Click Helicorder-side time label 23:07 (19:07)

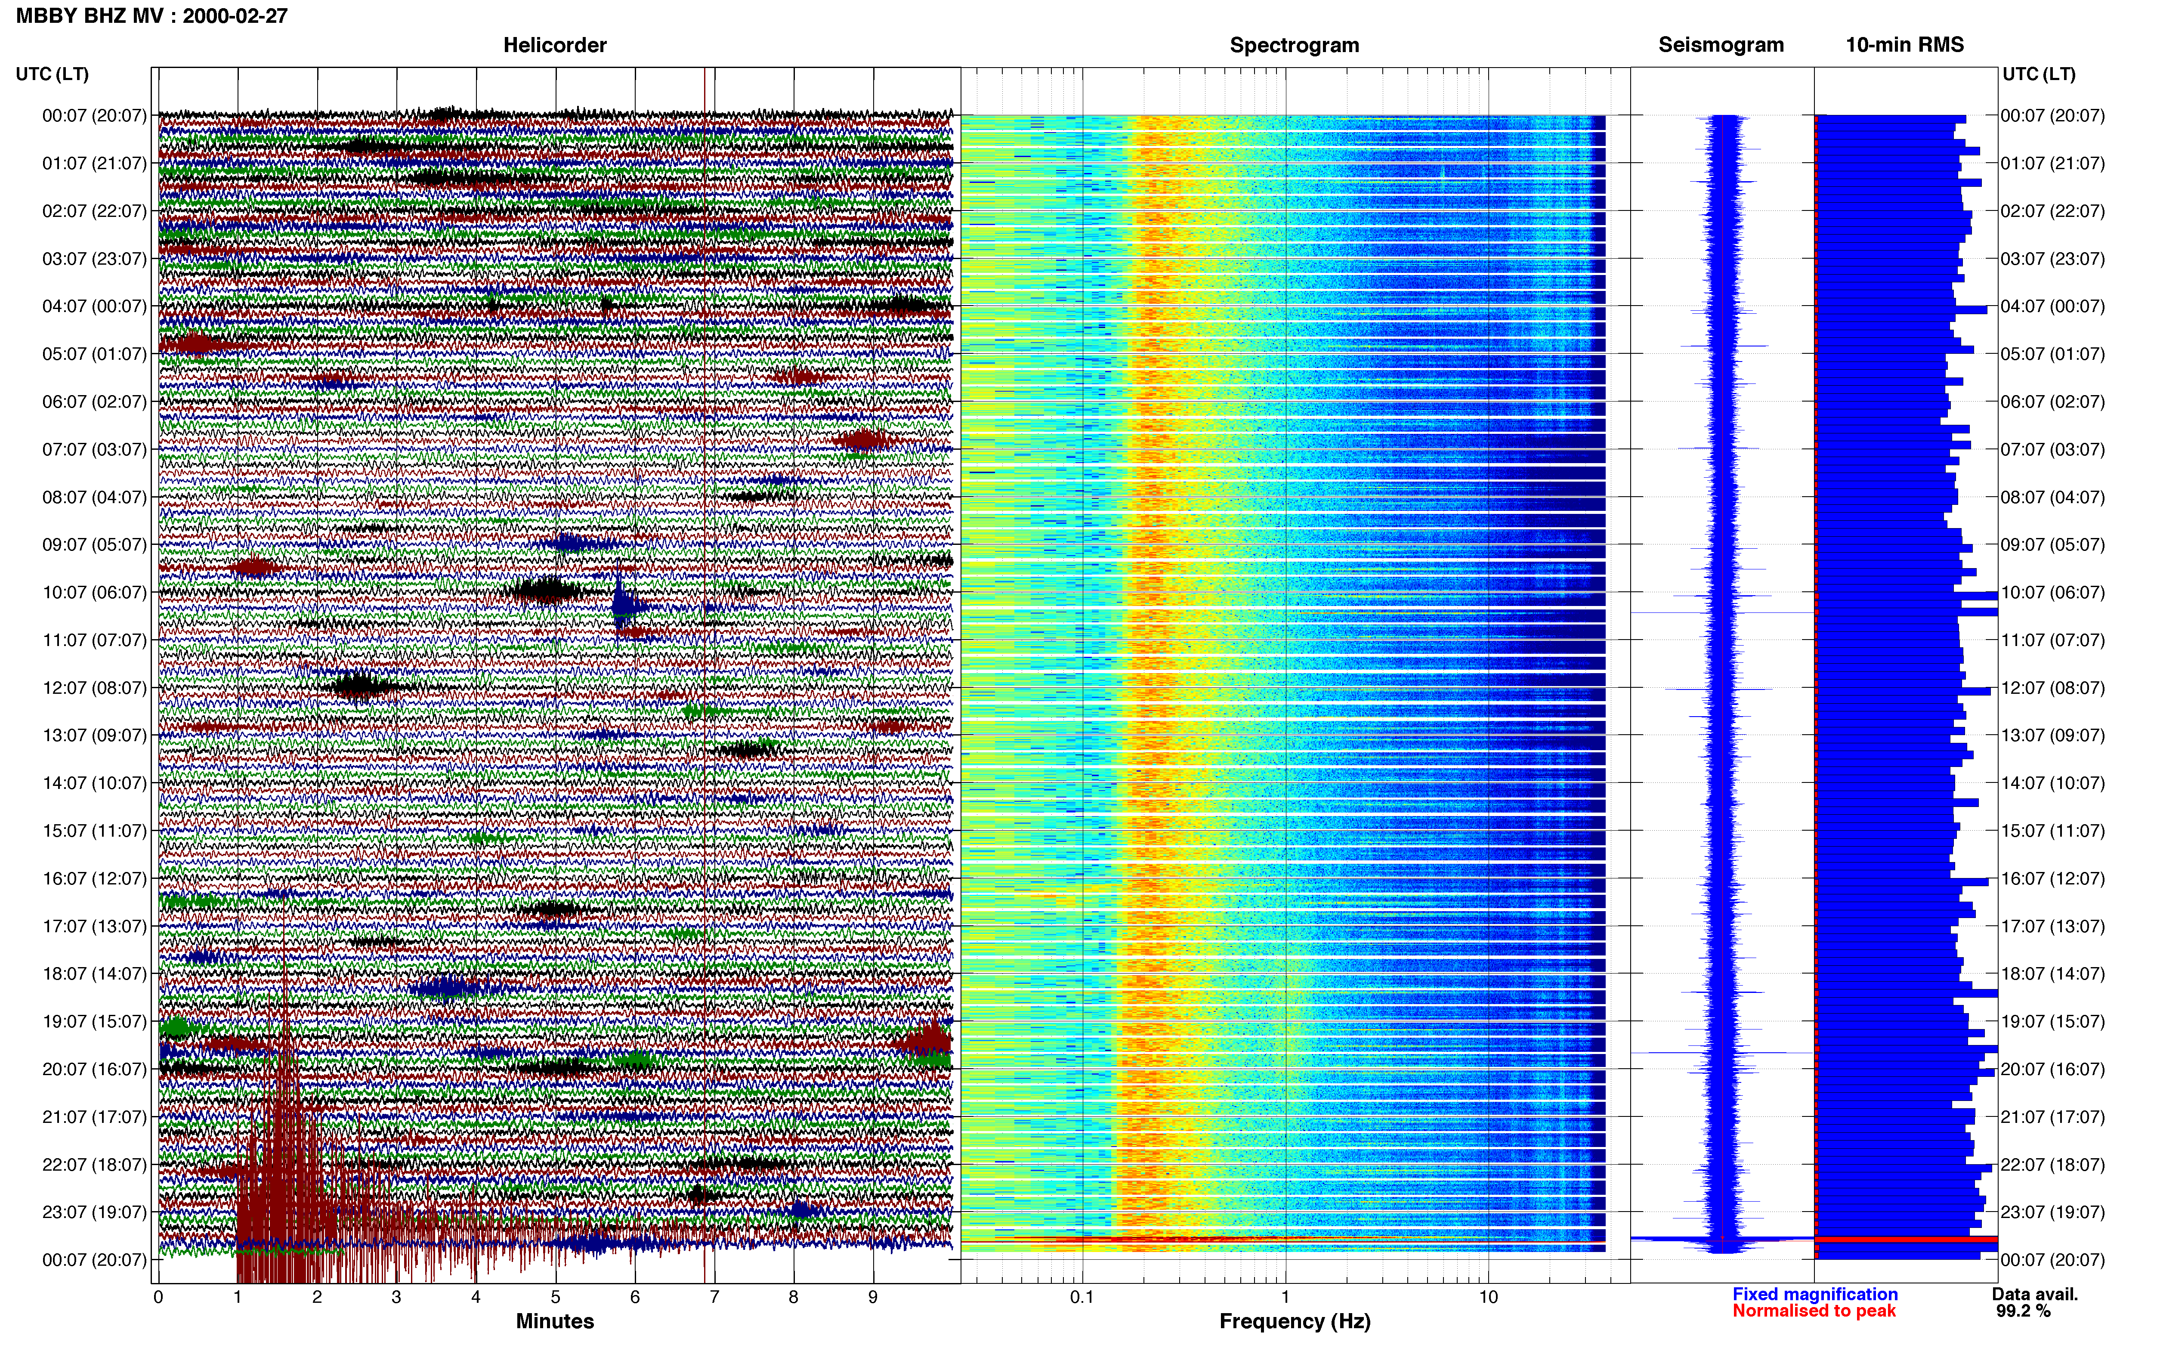[x=95, y=1212]
